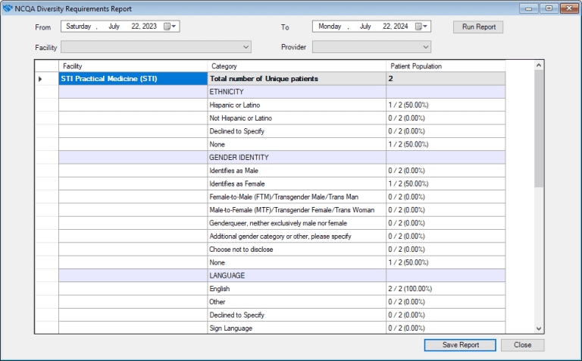Click the NCQA report window title icon
Screen dimensions: 582x361
8,8
